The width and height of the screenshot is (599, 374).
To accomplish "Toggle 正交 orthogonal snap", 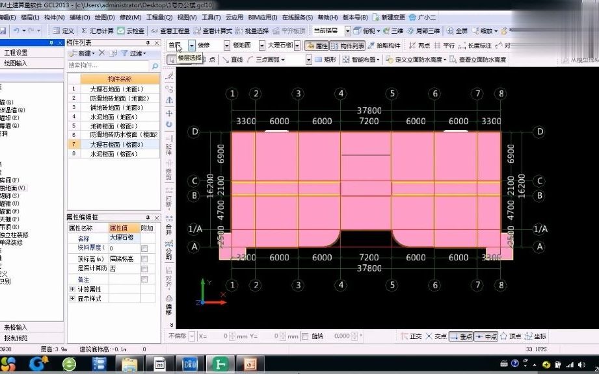I will (411, 336).
